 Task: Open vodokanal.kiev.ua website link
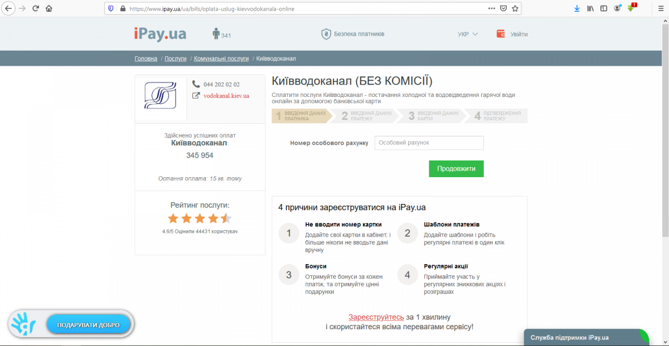[226, 95]
